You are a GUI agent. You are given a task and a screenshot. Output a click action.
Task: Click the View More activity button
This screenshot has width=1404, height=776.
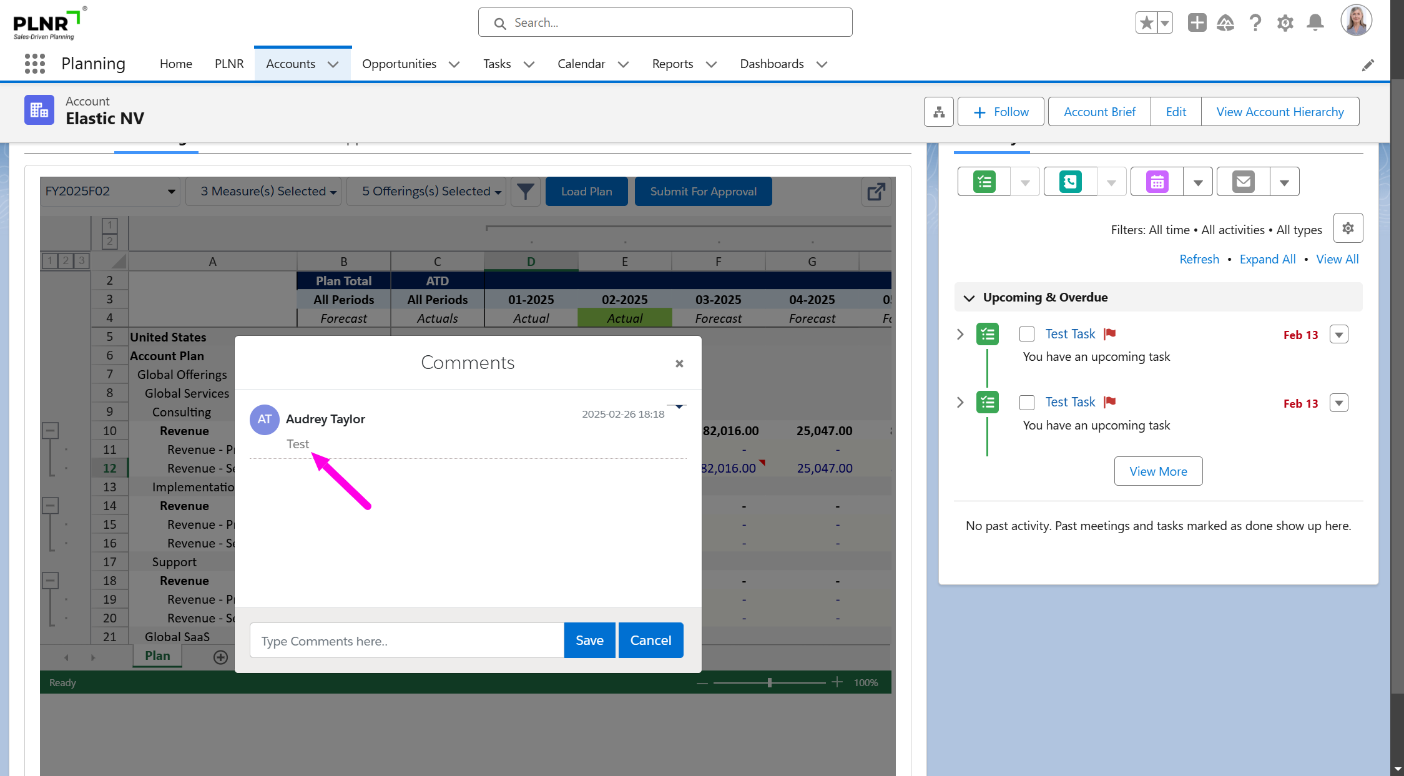click(1158, 471)
